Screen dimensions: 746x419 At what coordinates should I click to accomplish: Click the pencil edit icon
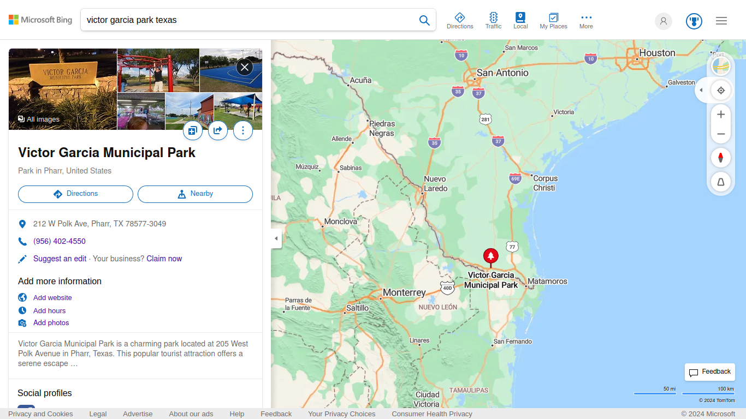click(22, 259)
